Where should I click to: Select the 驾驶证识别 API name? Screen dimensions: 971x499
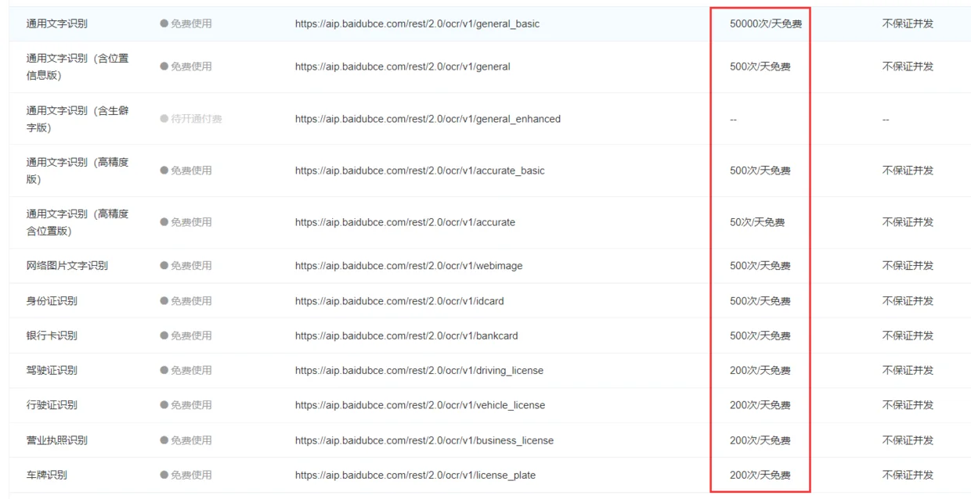click(52, 370)
